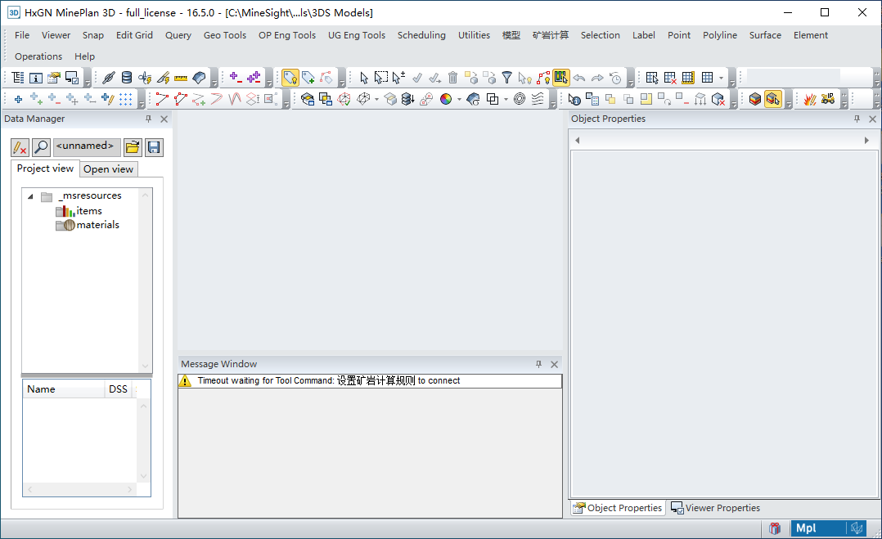Click the red closed polygon icon

coord(181,100)
